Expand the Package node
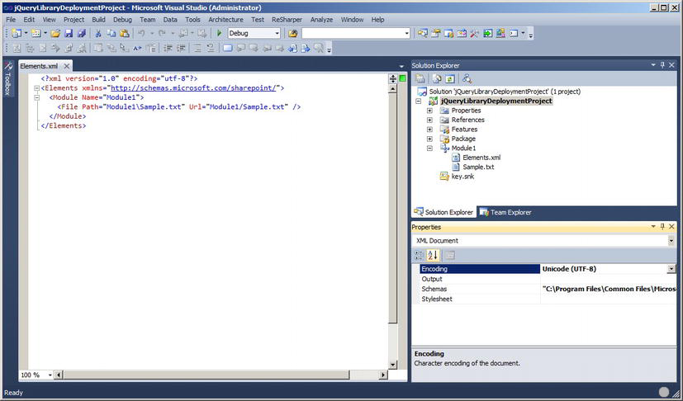Viewport: 683px width, 401px height. [429, 139]
